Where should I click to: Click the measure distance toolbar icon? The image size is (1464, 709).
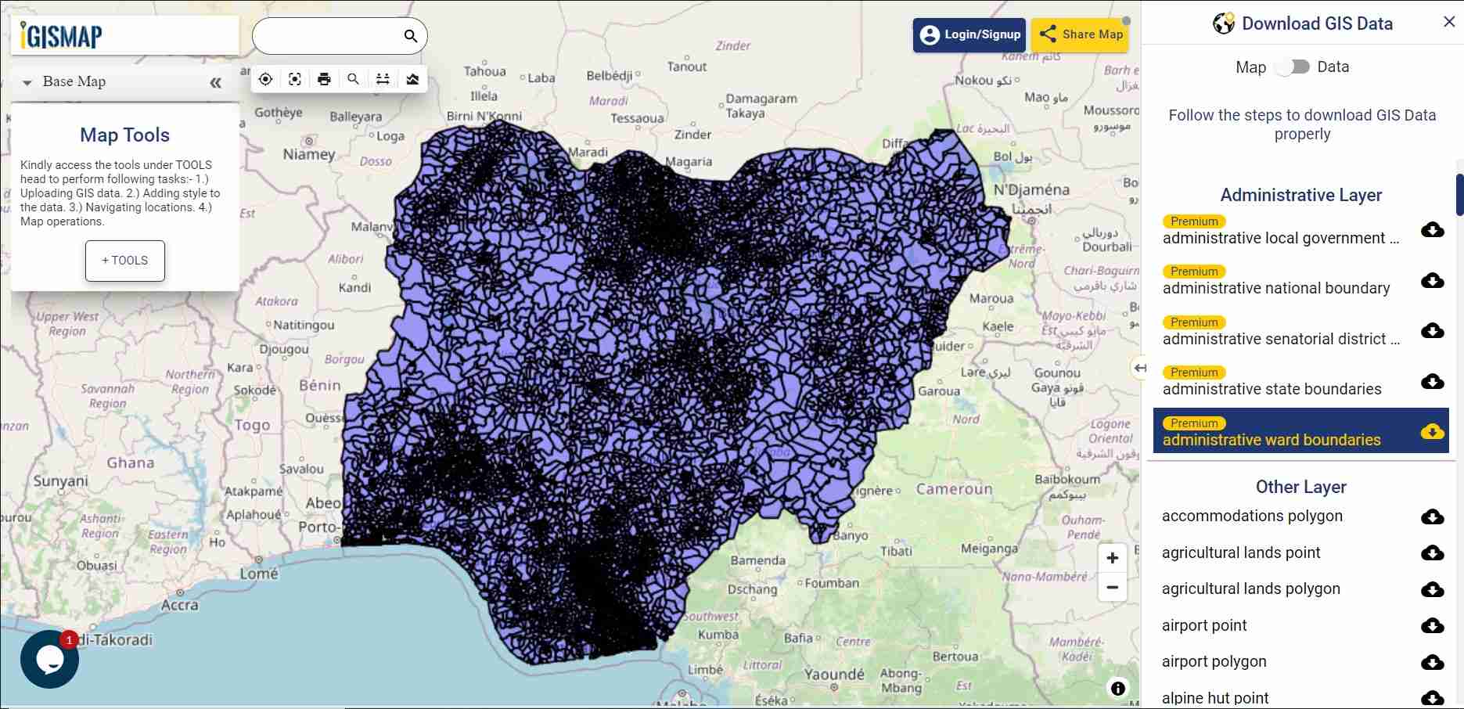point(383,78)
